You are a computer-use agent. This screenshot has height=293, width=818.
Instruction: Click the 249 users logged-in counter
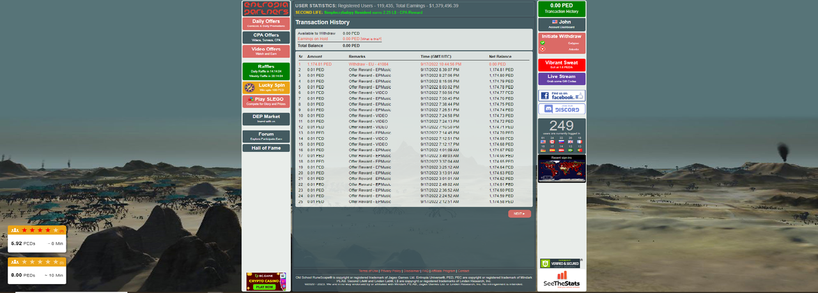coord(562,126)
